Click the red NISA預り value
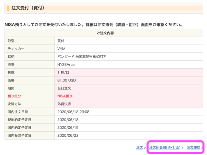The width and height of the screenshot is (207, 155). (x=65, y=96)
